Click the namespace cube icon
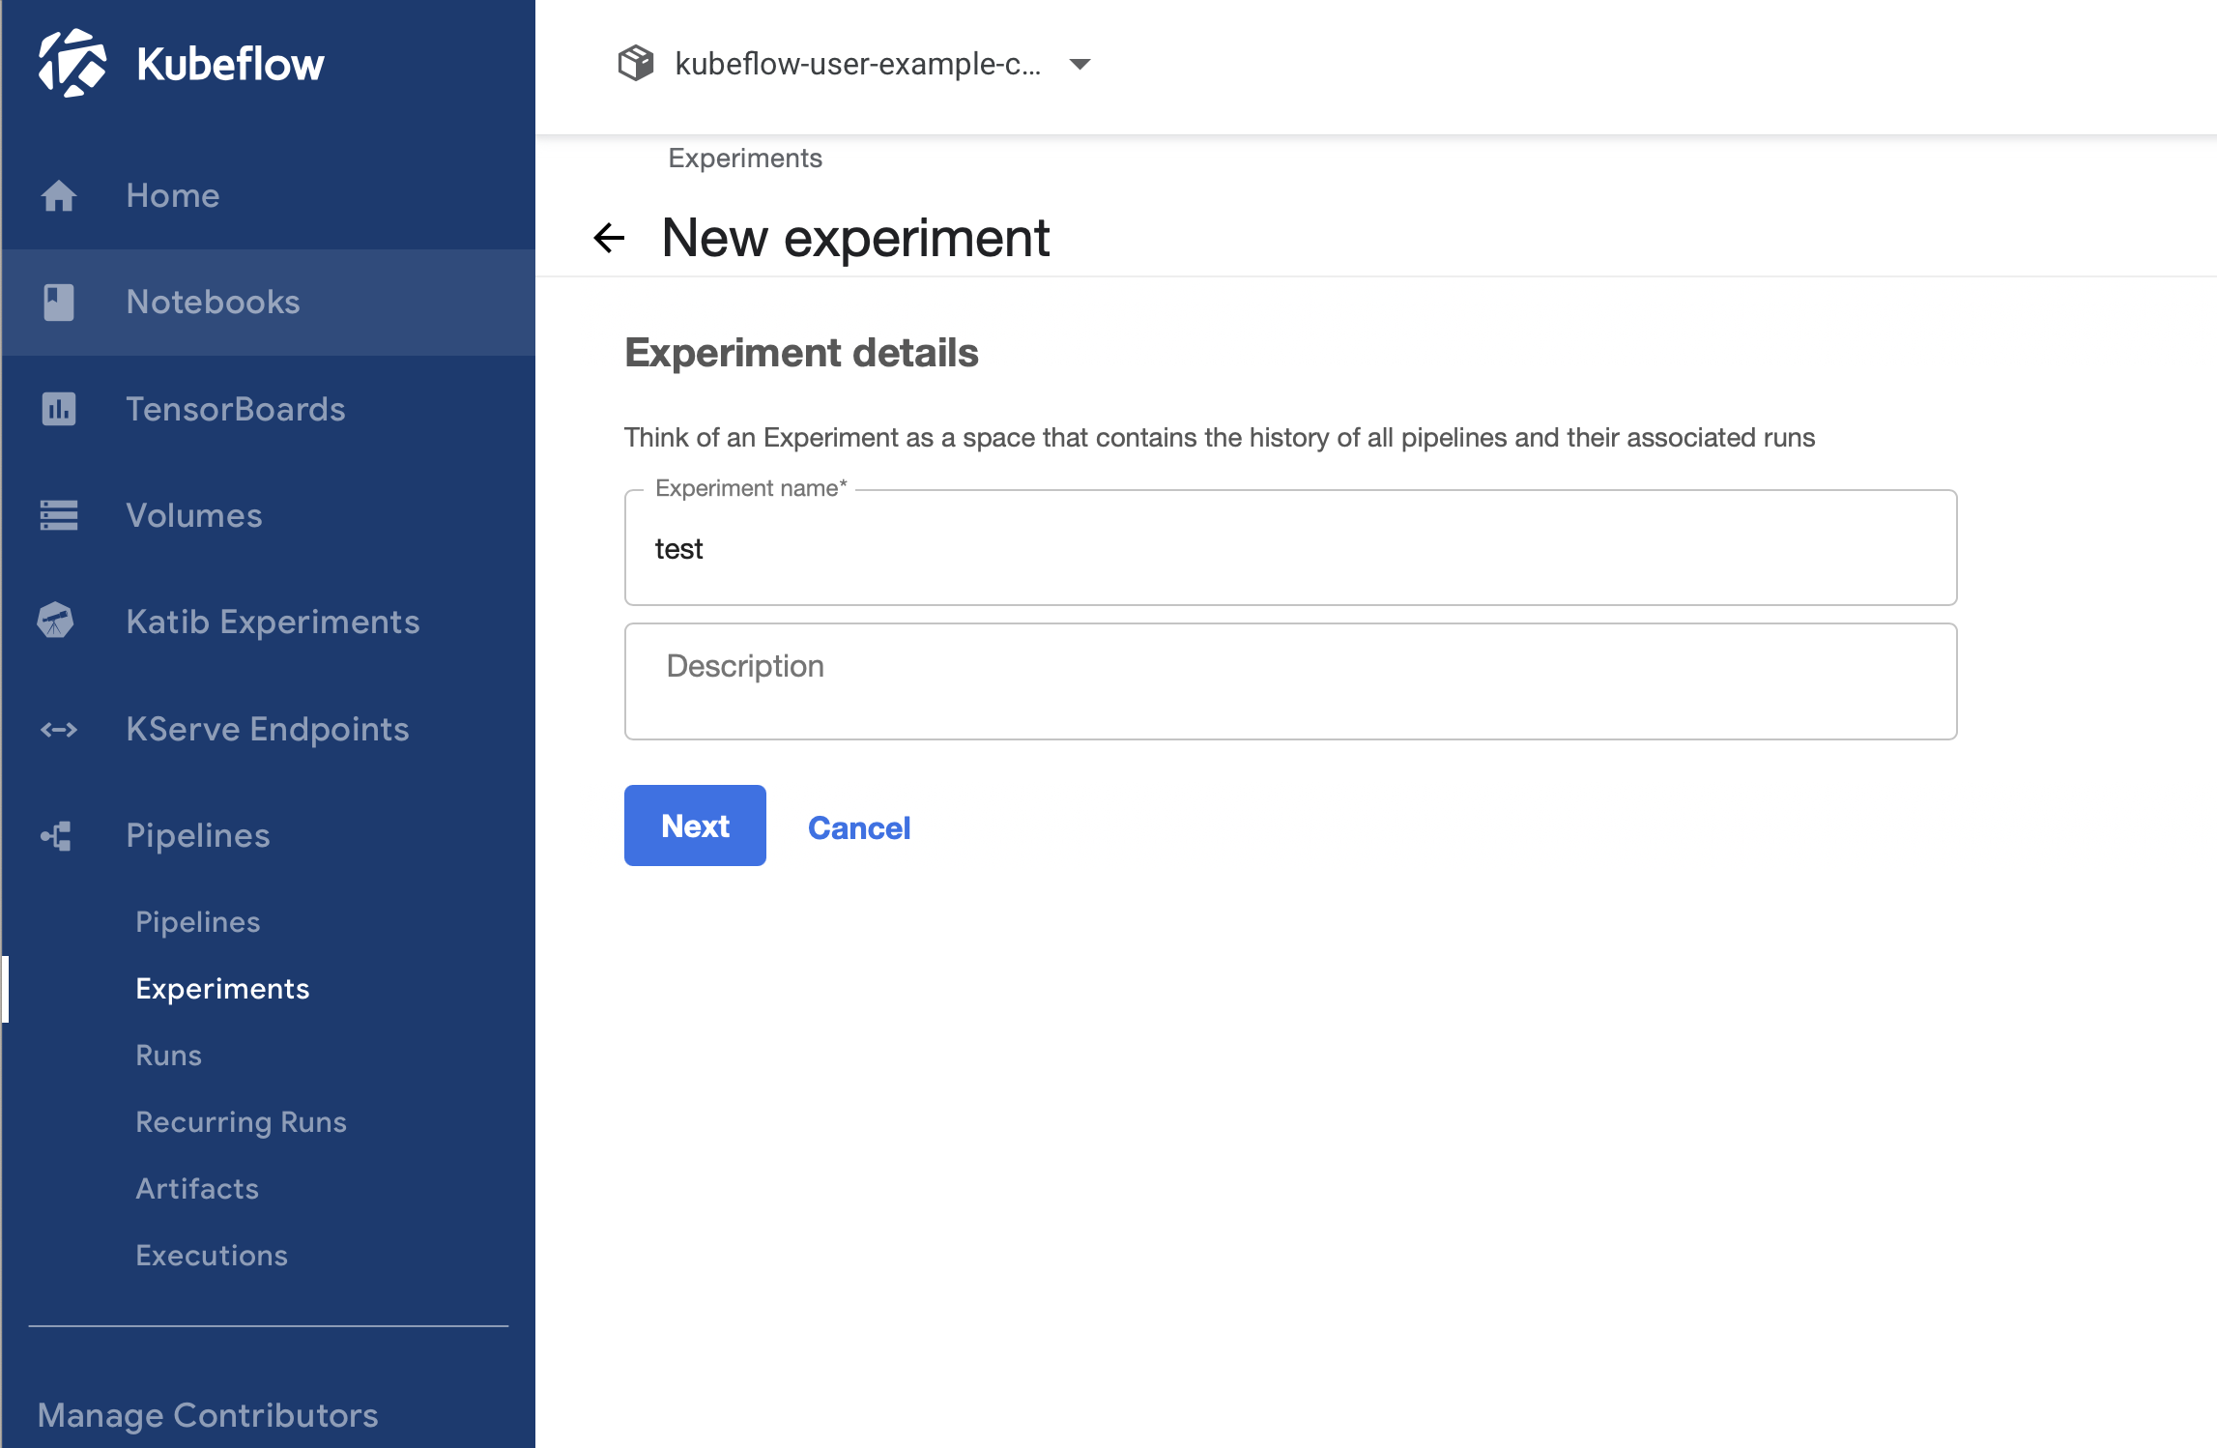The height and width of the screenshot is (1448, 2217). (x=636, y=64)
